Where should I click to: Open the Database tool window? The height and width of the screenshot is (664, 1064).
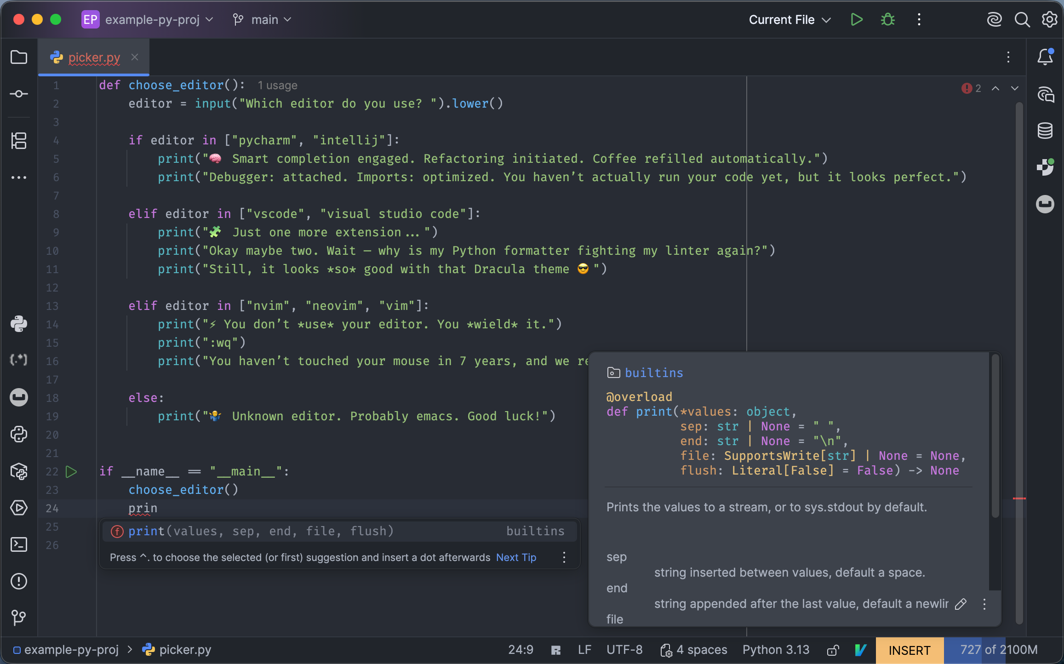click(x=1045, y=131)
